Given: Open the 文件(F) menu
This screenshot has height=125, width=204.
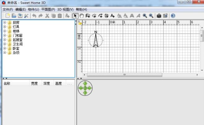Looking at the screenshot, I should (8, 10).
